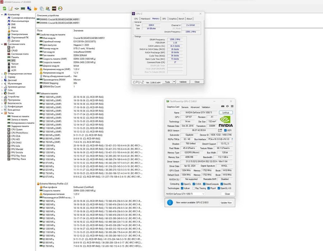Toggle the DirectCompute checkbox
The image size is (323, 251).
[x=204, y=184]
